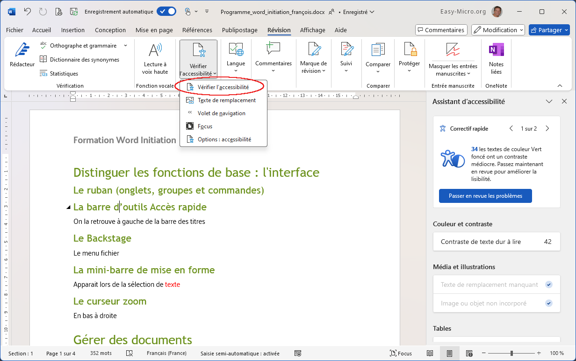Open Contraste de texte dur à lire

pos(497,242)
